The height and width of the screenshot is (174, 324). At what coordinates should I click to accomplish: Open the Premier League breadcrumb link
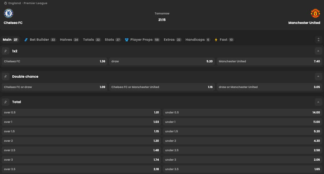pyautogui.click(x=36, y=3)
